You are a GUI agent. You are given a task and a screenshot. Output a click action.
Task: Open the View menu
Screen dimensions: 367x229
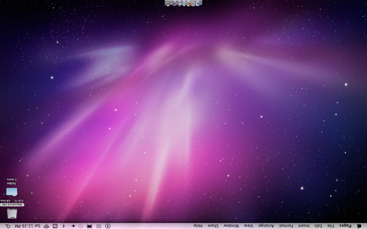pos(249,226)
